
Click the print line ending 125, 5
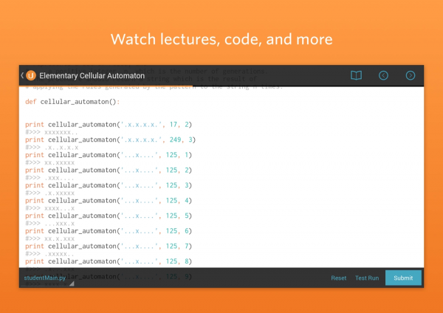tap(109, 216)
